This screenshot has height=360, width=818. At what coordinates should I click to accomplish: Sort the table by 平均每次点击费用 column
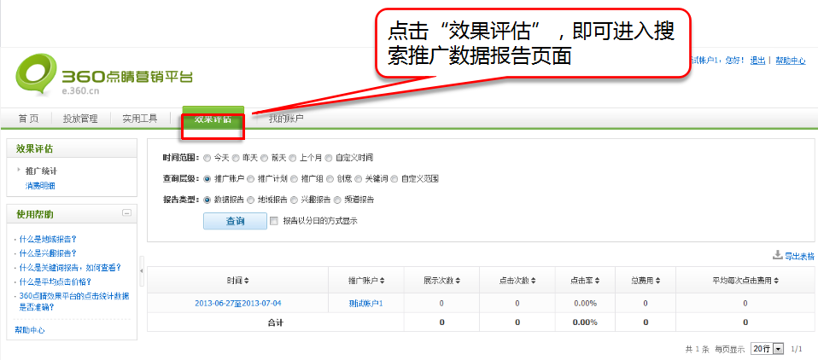(x=745, y=281)
